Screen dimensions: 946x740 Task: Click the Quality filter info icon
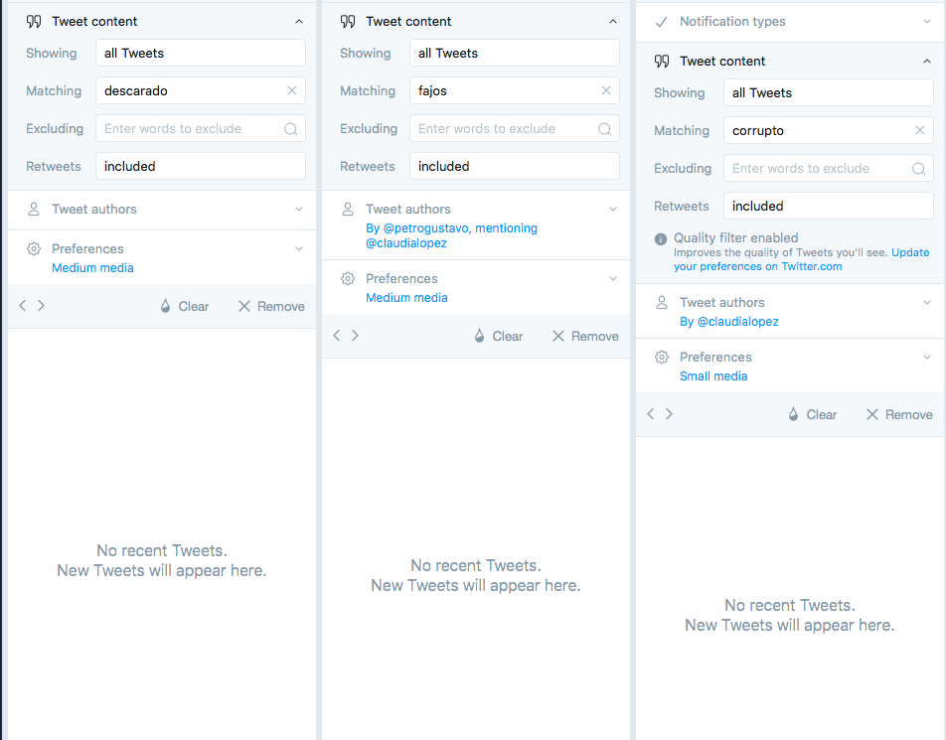pos(661,238)
